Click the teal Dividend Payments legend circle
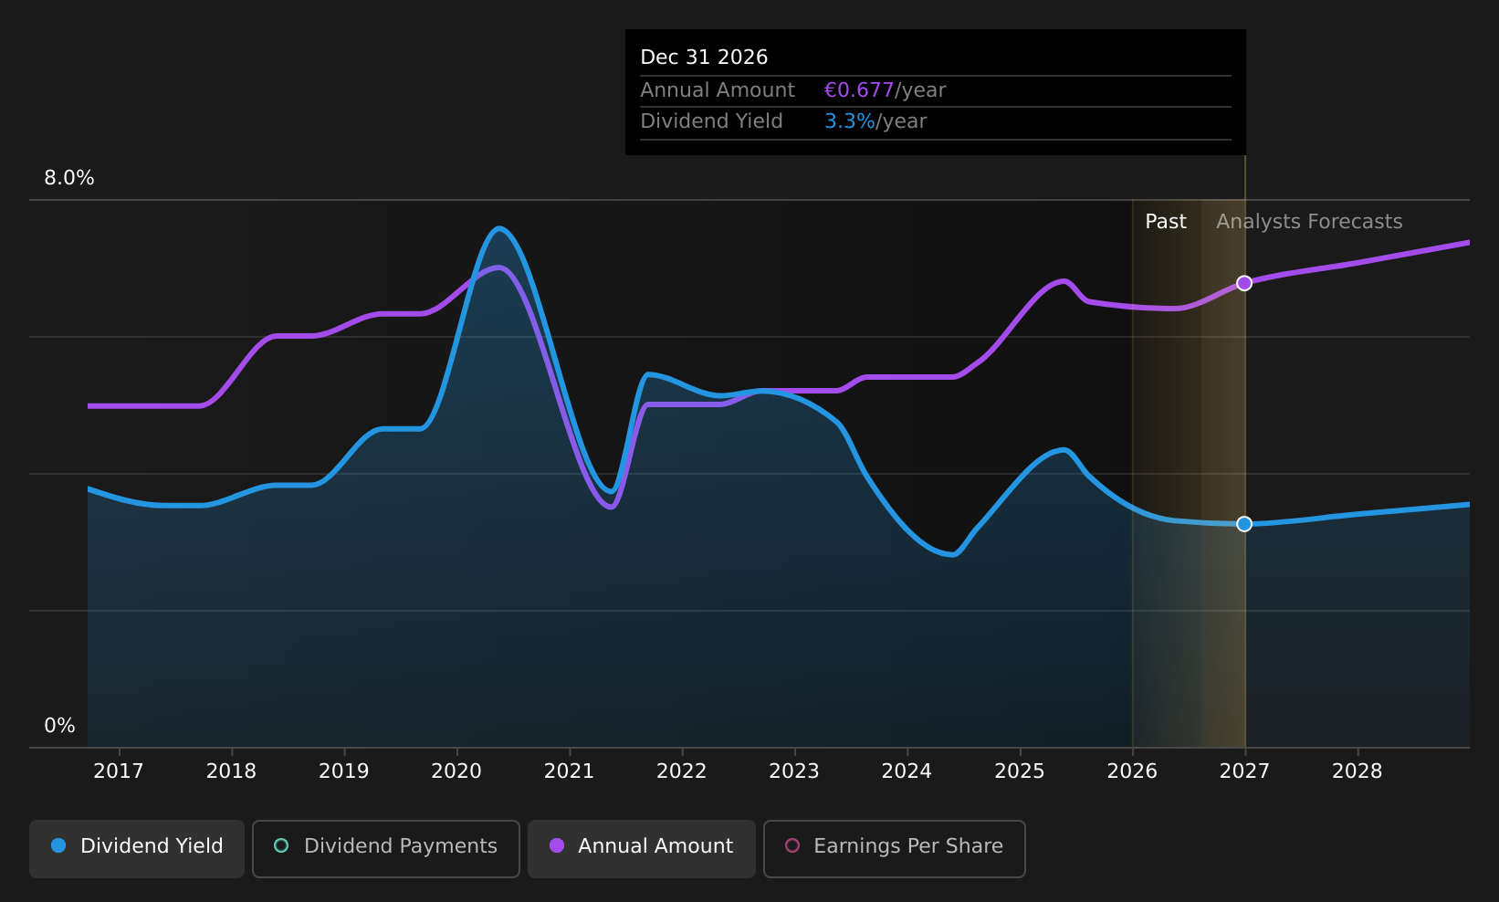1499x902 pixels. (281, 845)
